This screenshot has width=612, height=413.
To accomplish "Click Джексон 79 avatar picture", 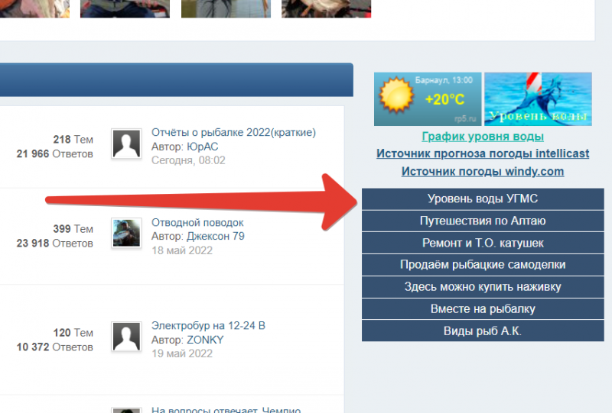I will coord(126,233).
